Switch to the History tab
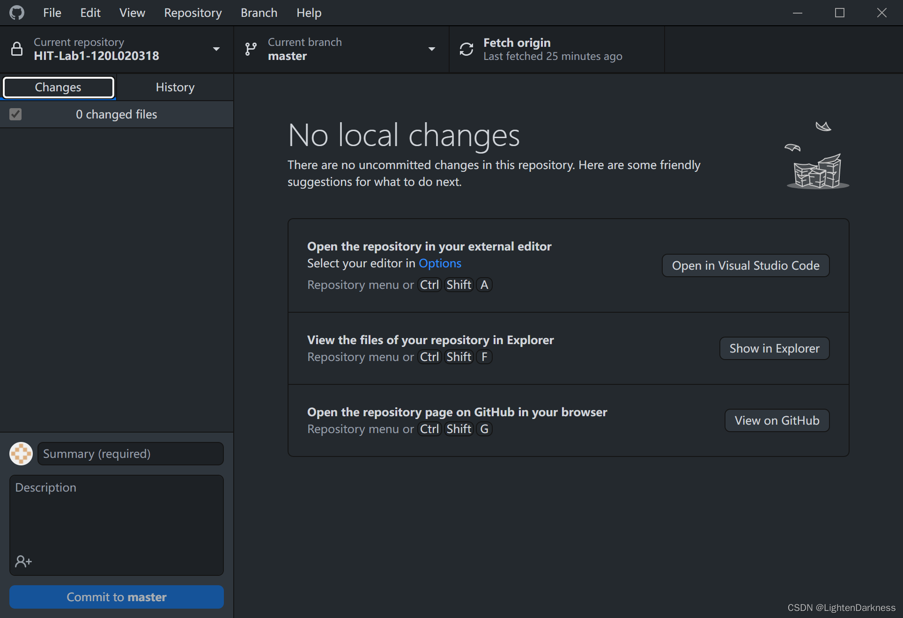Image resolution: width=903 pixels, height=618 pixels. (x=175, y=87)
